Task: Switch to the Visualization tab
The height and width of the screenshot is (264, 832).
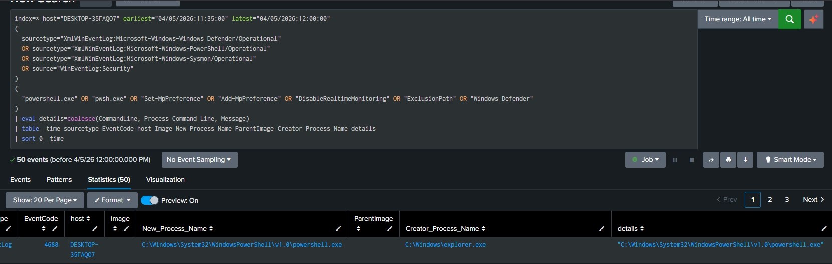Action: point(165,180)
